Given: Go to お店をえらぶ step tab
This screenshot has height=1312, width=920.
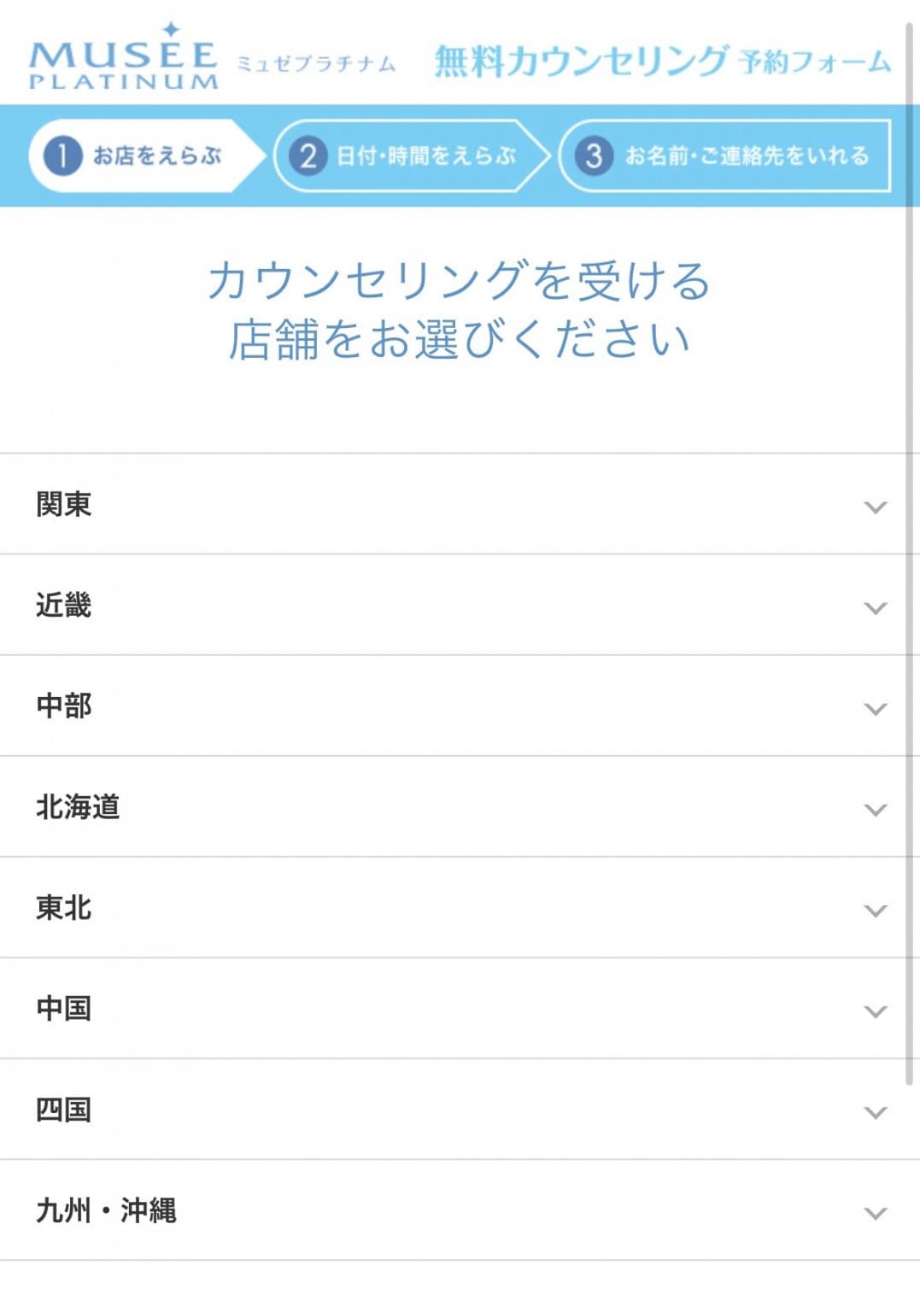Looking at the screenshot, I should click(x=147, y=155).
